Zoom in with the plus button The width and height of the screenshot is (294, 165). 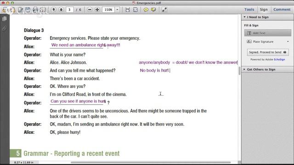(97, 10)
